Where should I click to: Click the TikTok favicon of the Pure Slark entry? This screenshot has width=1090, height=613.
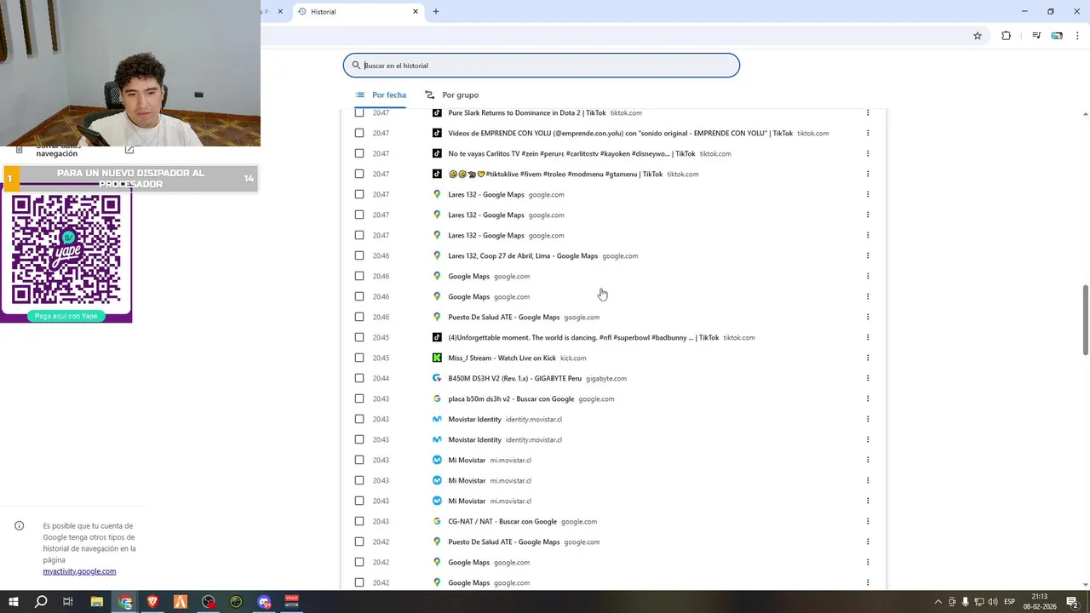click(437, 112)
